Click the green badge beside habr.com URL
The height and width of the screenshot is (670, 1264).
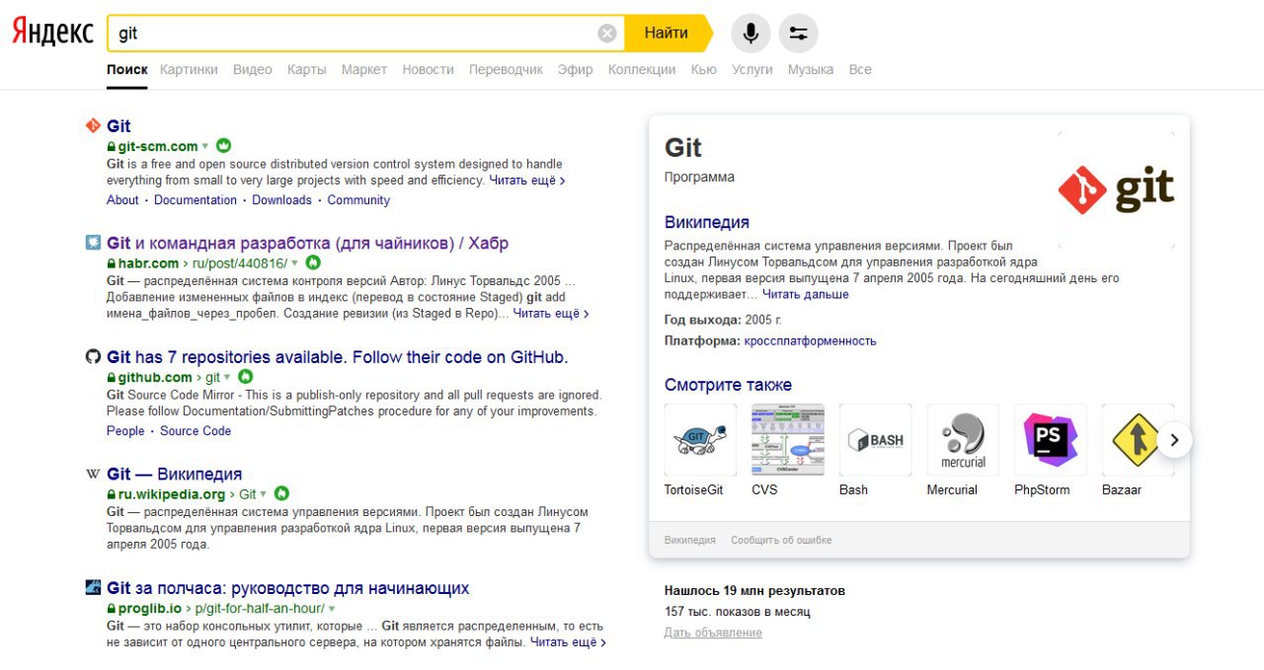313,262
